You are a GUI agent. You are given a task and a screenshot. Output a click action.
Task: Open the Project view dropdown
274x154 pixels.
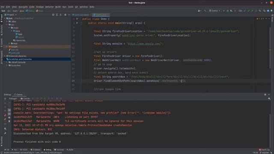pos(11,15)
